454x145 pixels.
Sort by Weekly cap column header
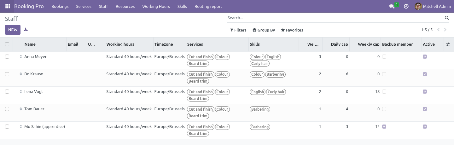(365, 44)
